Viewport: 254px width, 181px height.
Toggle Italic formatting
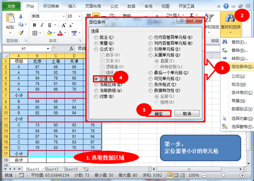42,25
